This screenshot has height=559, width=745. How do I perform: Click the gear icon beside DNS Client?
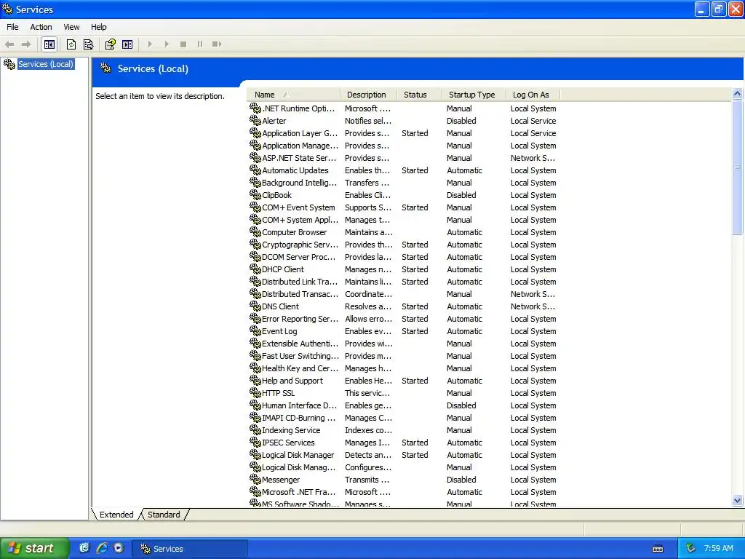click(x=255, y=306)
